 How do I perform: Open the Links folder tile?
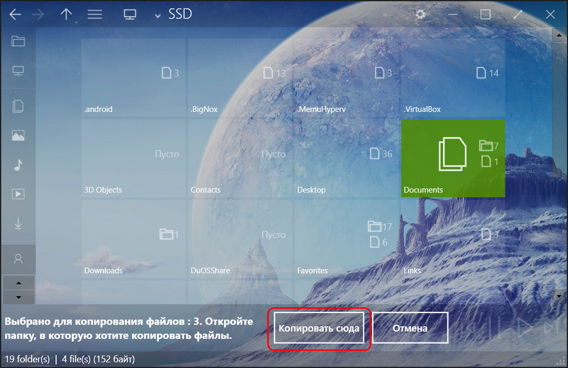point(453,239)
